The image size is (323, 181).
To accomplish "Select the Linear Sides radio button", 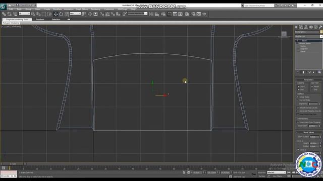I will pyautogui.click(x=298, y=97).
